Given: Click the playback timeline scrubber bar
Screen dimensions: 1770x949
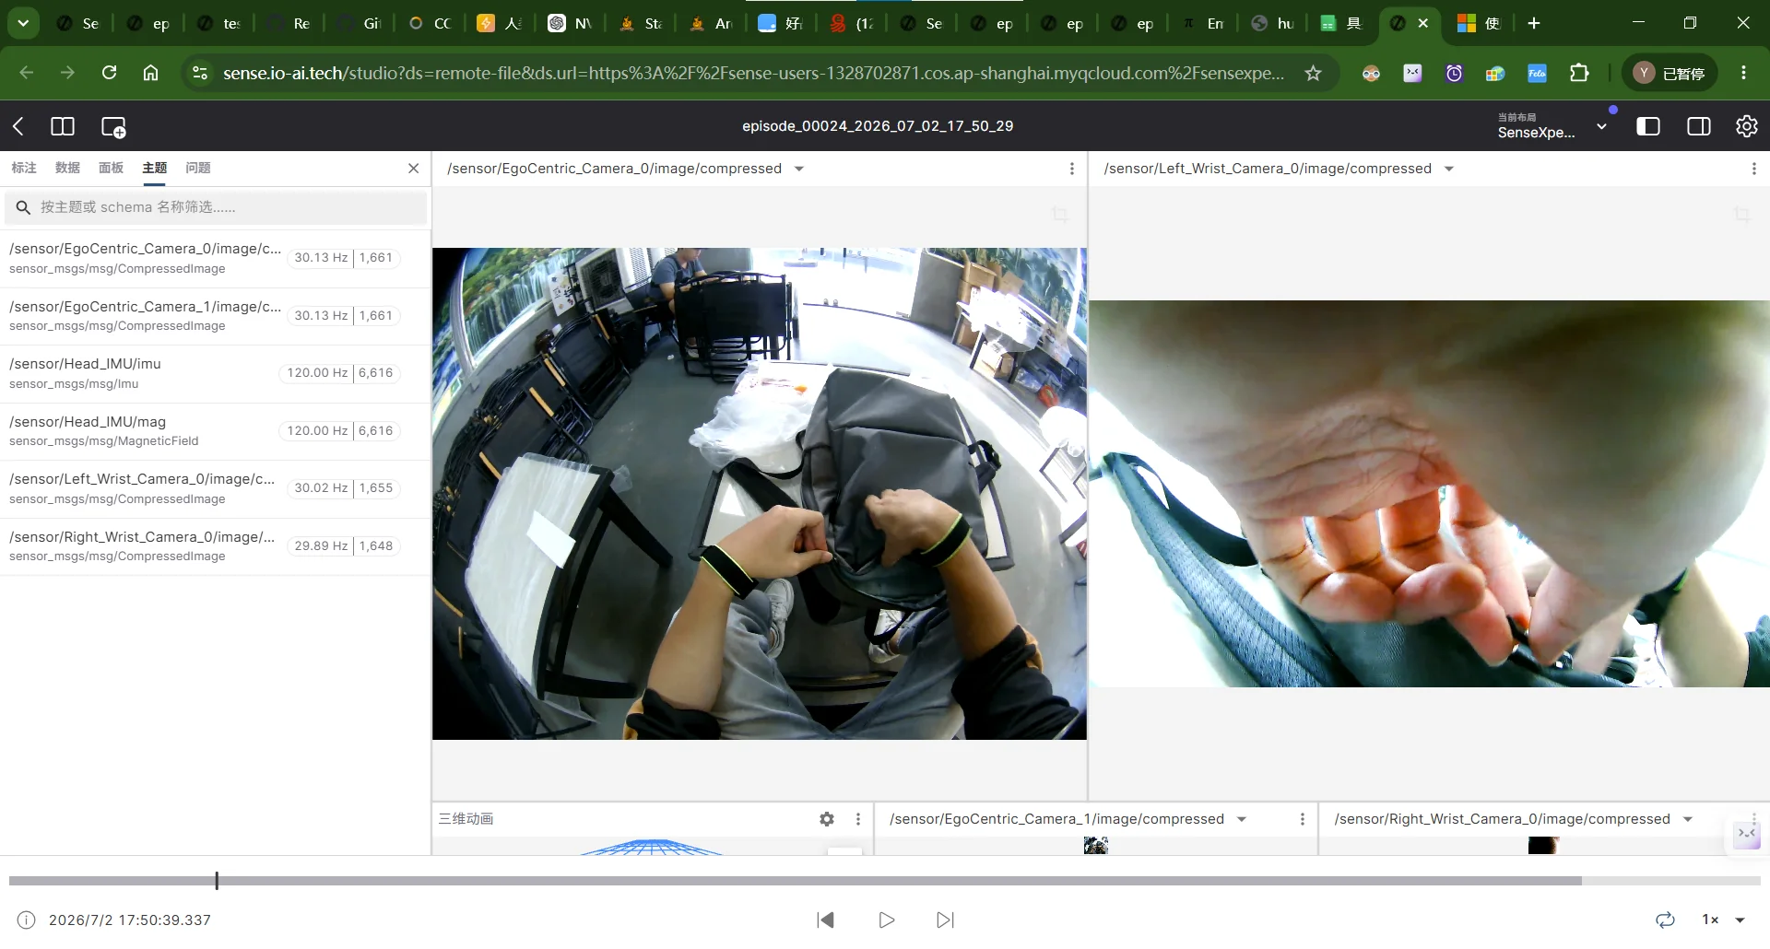Looking at the screenshot, I should click(x=885, y=881).
